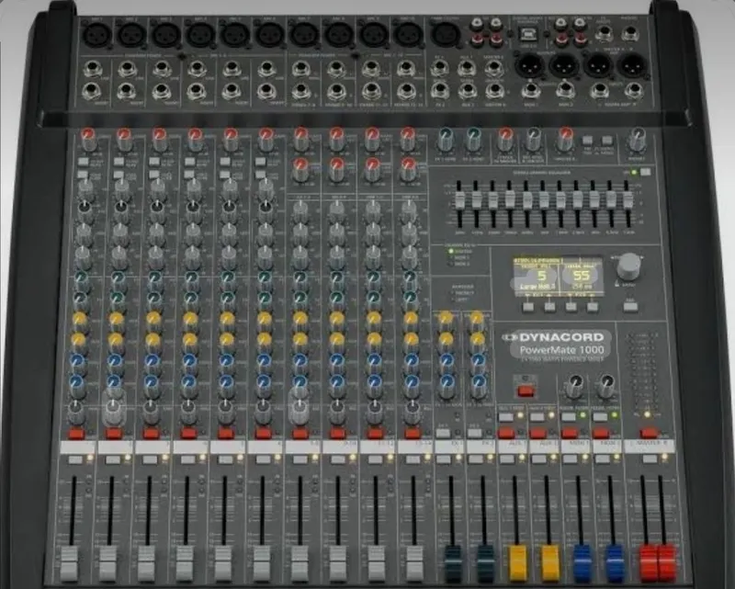Click the grey button above the MON 1 mute

569,417
